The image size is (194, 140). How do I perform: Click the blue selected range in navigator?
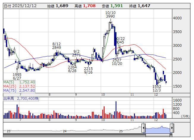(x=157, y=129)
